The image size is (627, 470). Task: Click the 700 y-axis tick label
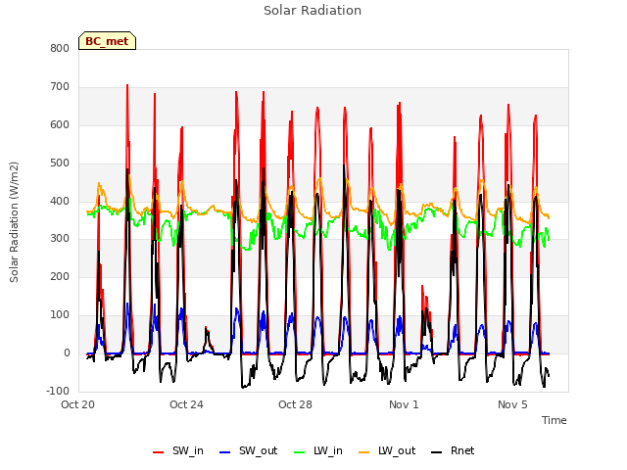[60, 87]
